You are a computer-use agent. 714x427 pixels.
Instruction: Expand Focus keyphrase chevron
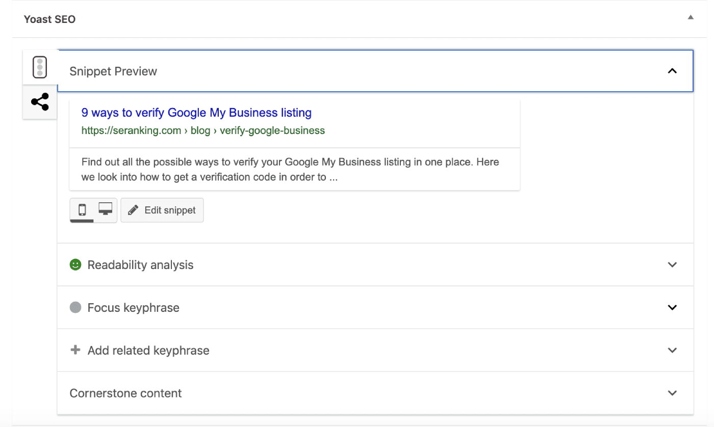pos(672,307)
